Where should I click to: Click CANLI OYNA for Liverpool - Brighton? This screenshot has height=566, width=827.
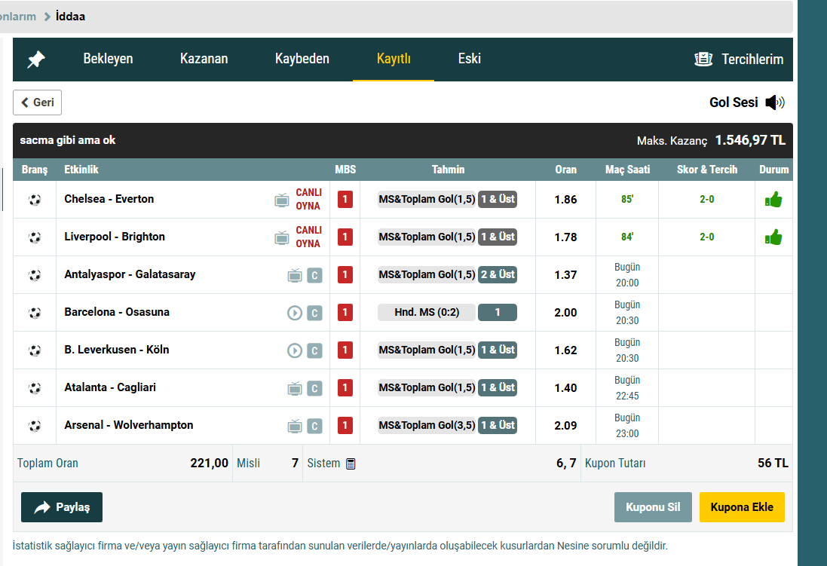tap(308, 237)
